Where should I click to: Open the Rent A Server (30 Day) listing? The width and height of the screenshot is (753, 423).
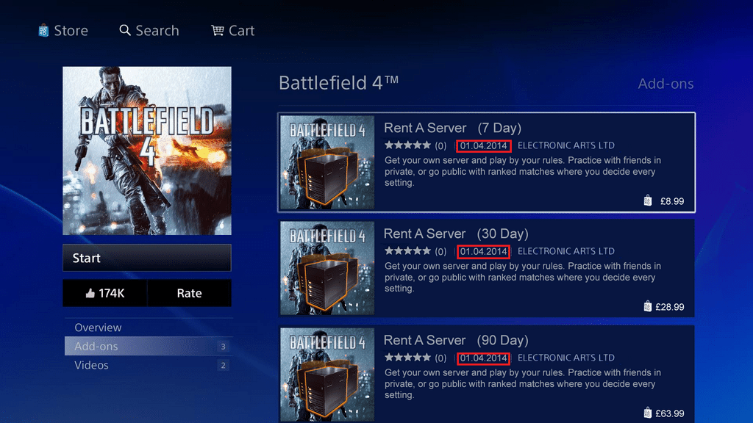click(456, 234)
